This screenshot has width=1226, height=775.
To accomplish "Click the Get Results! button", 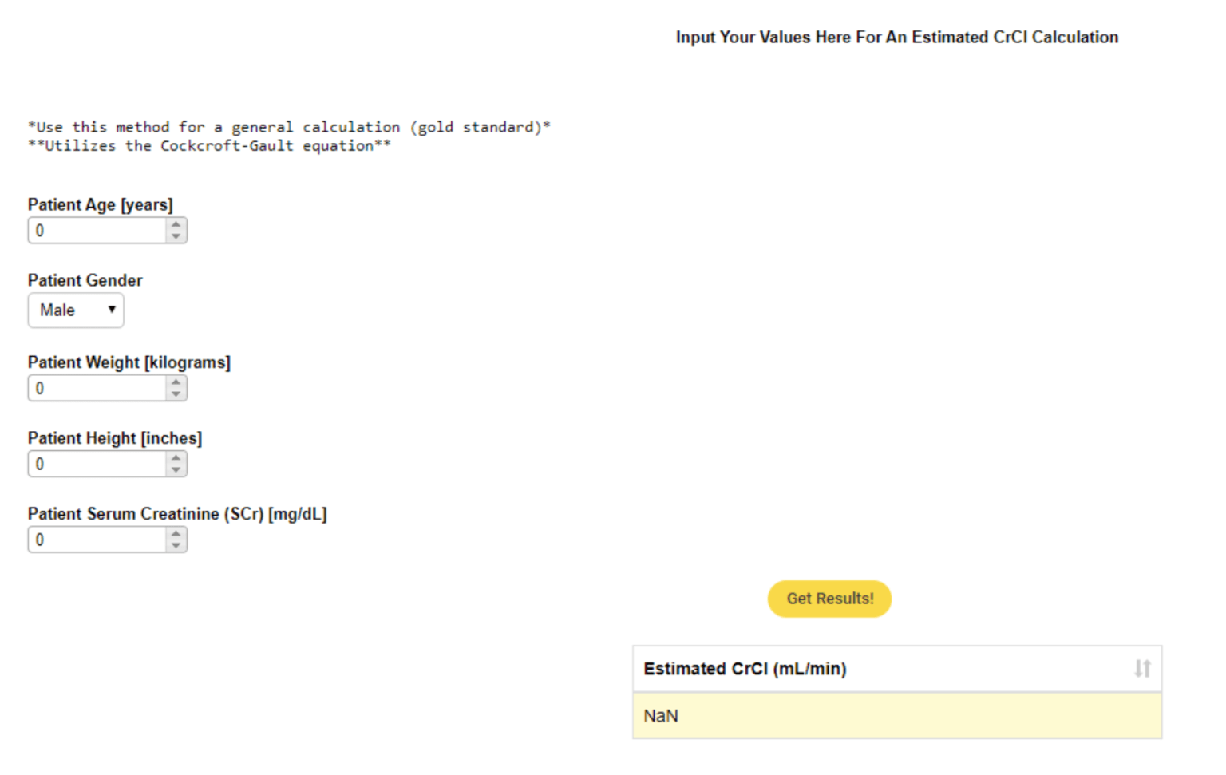I will (829, 599).
